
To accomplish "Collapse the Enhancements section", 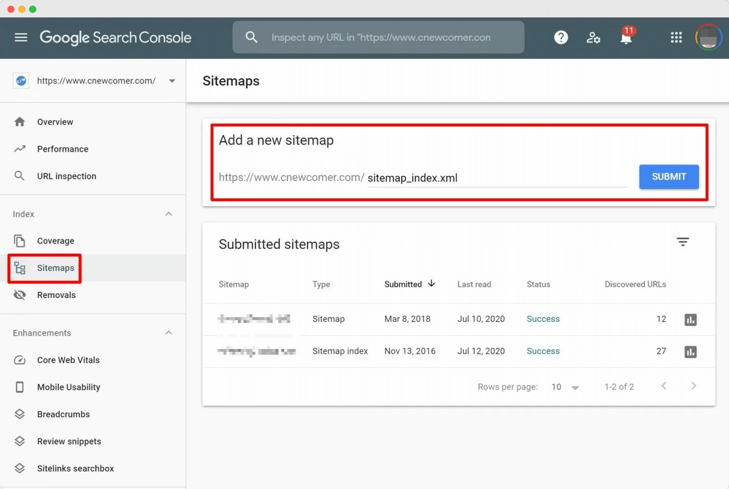I will coord(169,333).
